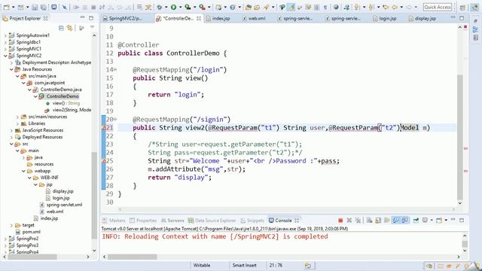The width and height of the screenshot is (482, 271).
Task: Select spring-servlet.xml in Project Explorer
Action: pyautogui.click(x=64, y=205)
